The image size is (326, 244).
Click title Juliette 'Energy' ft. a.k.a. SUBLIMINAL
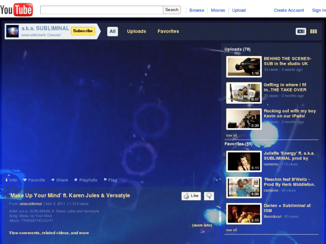289,156
